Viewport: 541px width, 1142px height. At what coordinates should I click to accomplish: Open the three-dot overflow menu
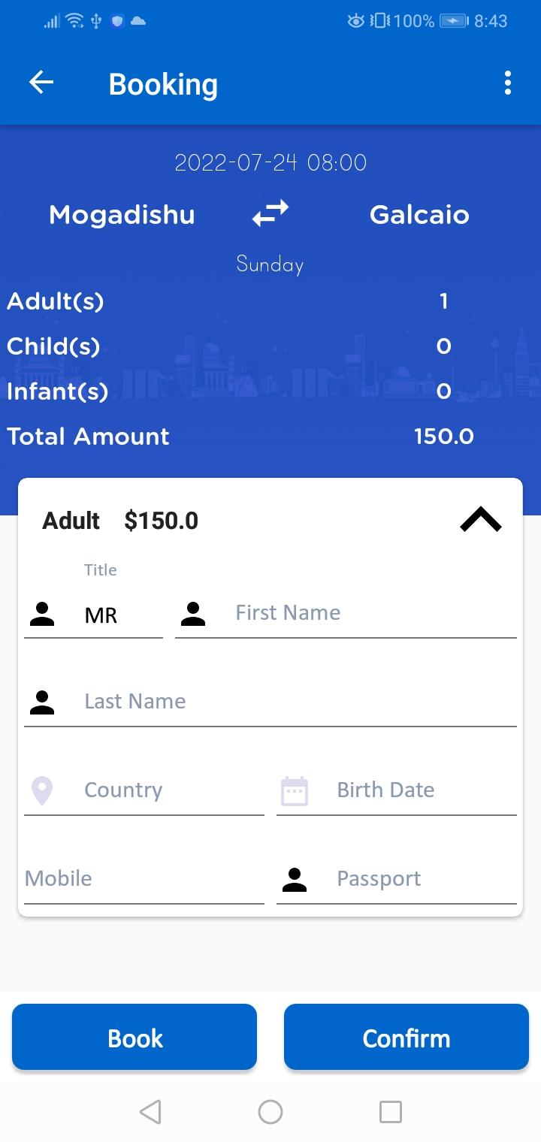(x=508, y=83)
